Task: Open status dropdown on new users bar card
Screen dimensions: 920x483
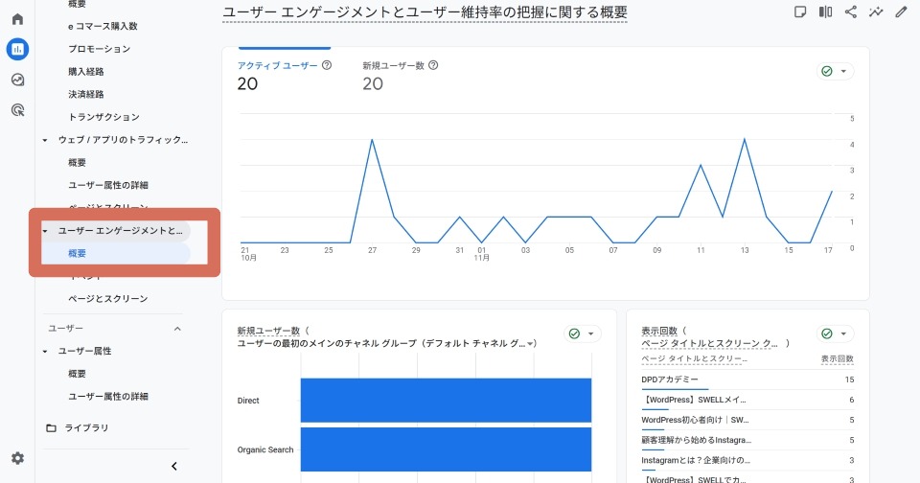Action: coord(582,333)
